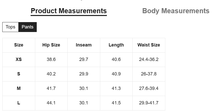Select the Tops toggle button
This screenshot has height=111, width=213.
[x=10, y=27]
